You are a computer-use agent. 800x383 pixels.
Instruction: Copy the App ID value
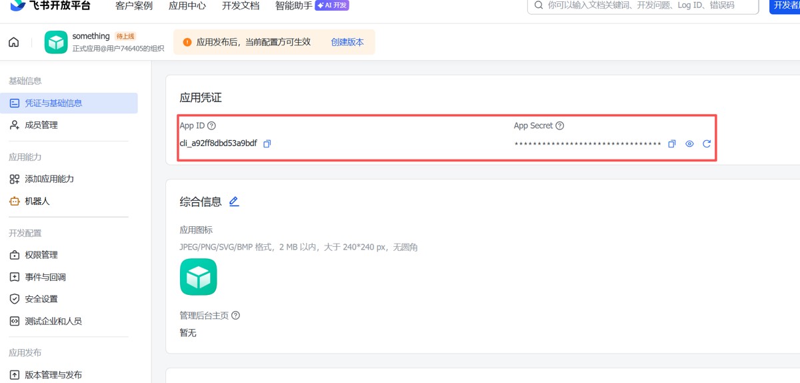click(x=267, y=143)
